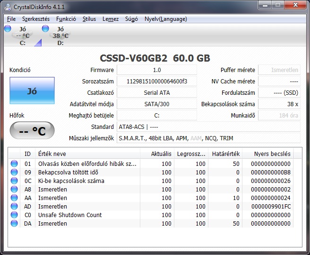The image size is (310, 255).
Task: Open the Lemez menu
Action: [x=111, y=19]
